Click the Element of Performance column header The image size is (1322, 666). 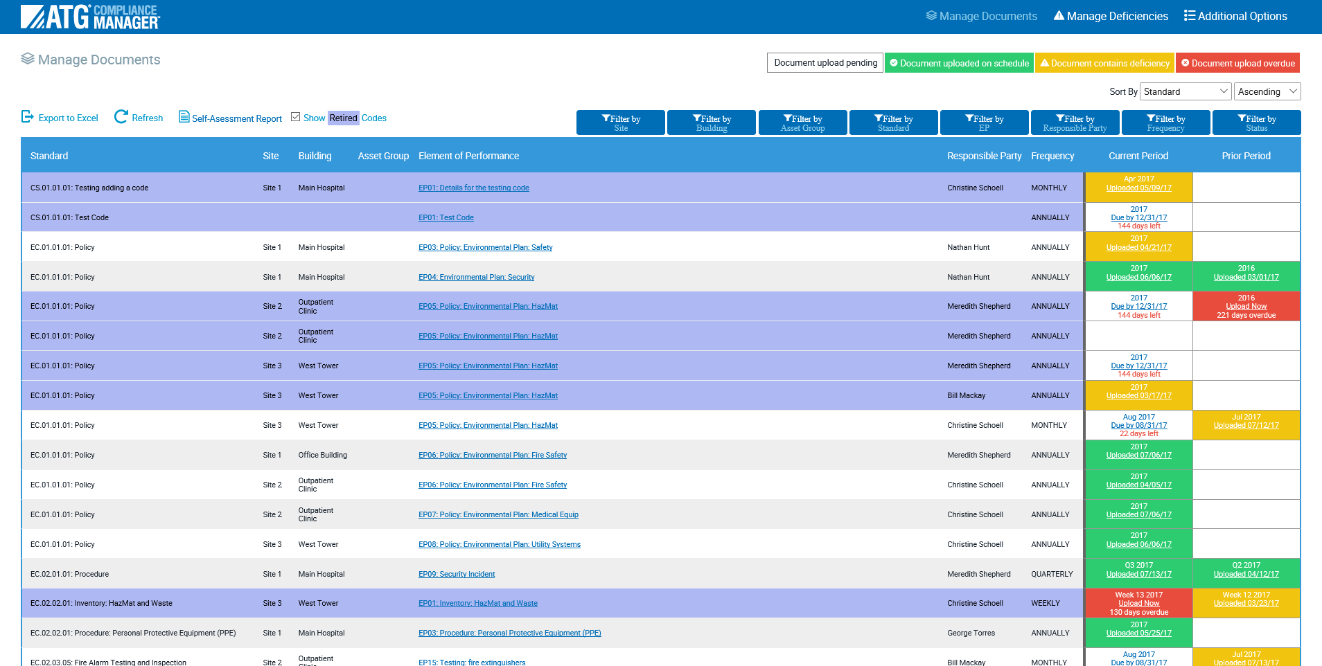point(468,156)
